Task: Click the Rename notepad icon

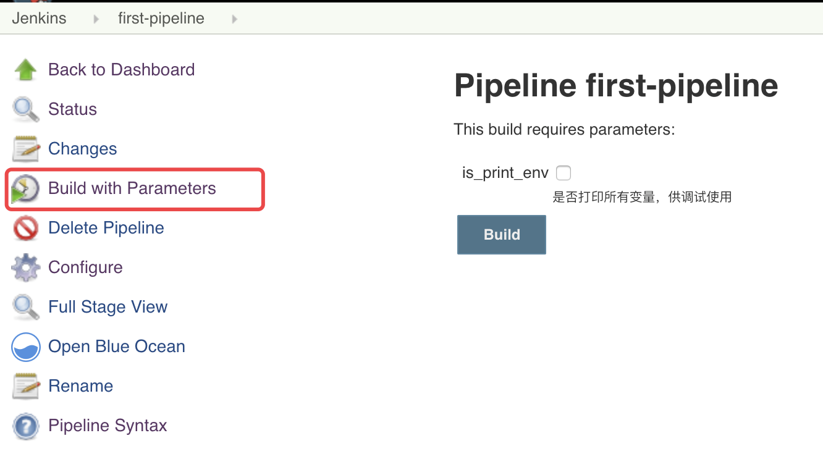Action: [25, 386]
